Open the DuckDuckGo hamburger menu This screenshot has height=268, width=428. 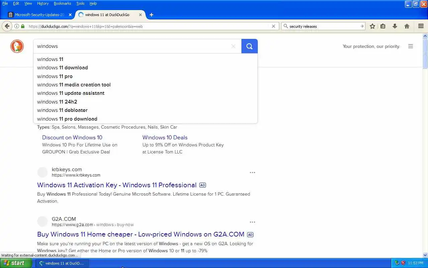(x=411, y=46)
